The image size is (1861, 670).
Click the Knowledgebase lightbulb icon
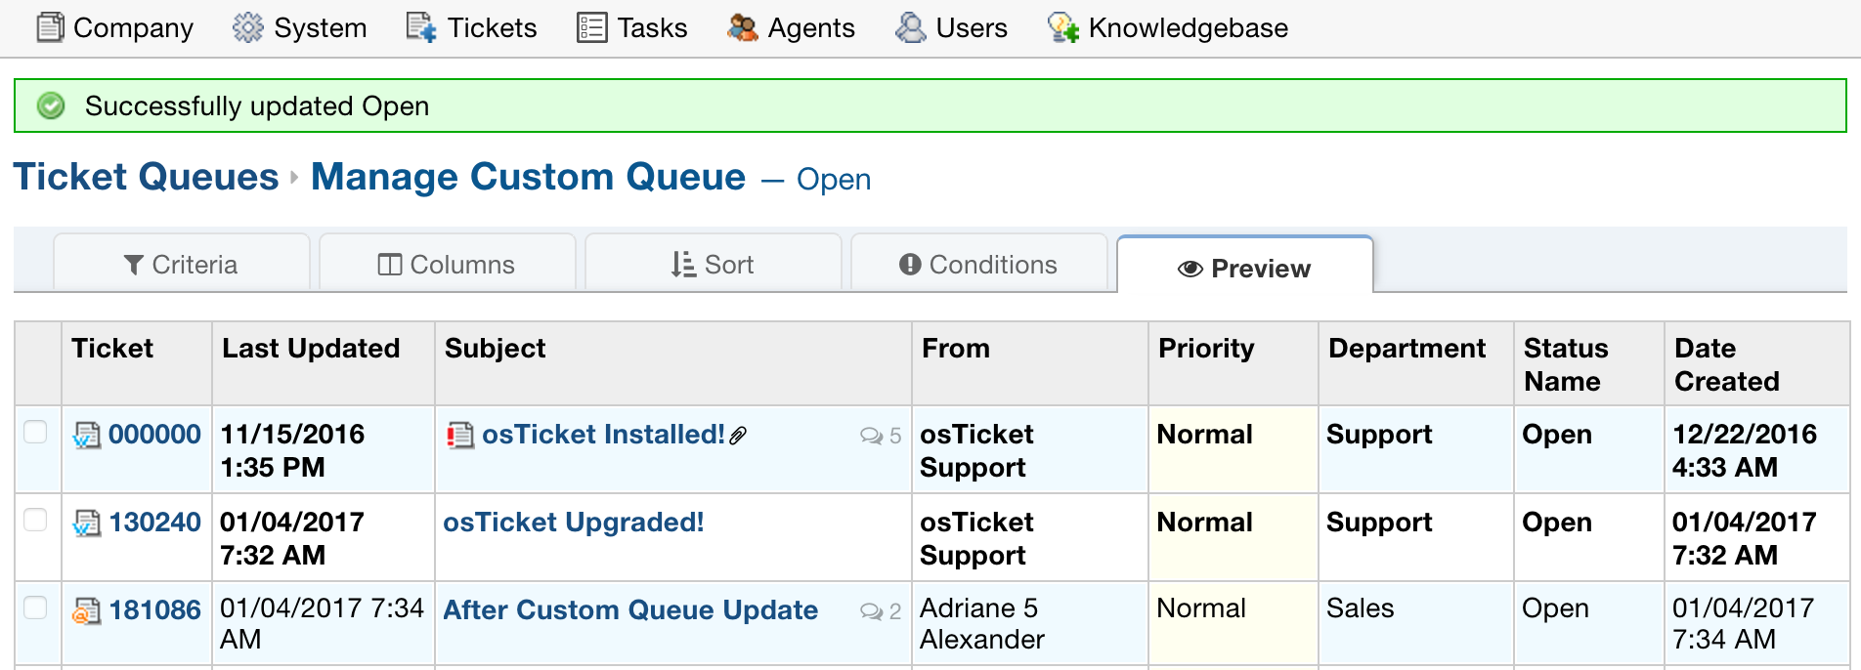(x=1062, y=27)
